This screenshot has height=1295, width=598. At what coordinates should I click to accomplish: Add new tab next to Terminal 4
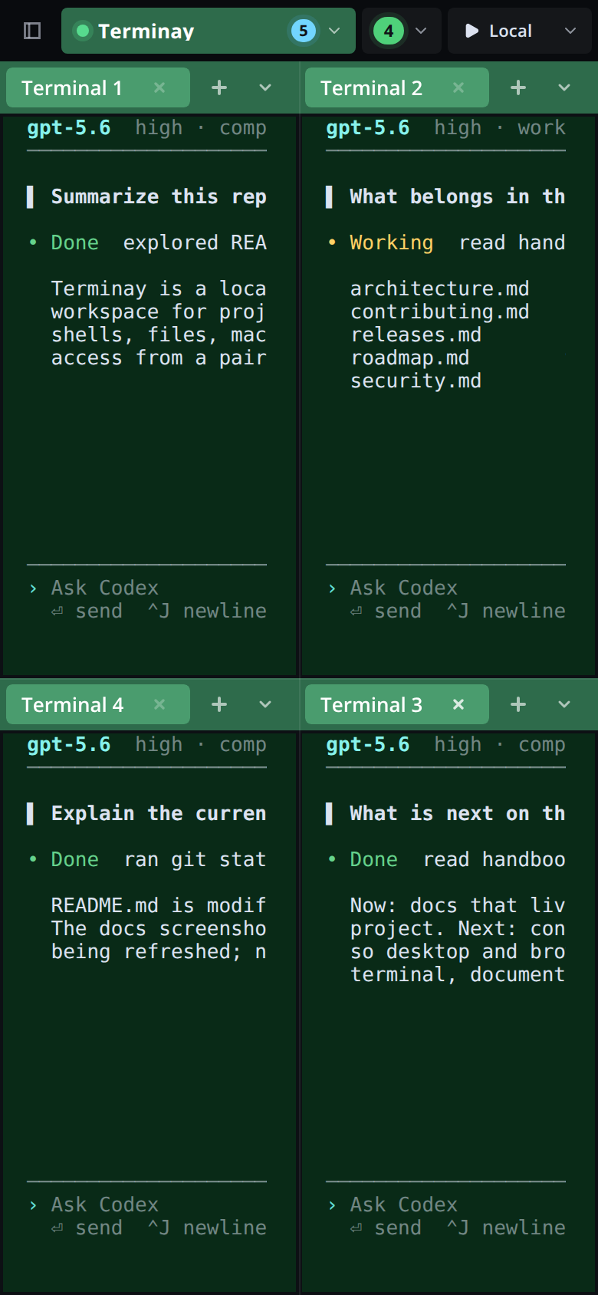click(x=219, y=704)
